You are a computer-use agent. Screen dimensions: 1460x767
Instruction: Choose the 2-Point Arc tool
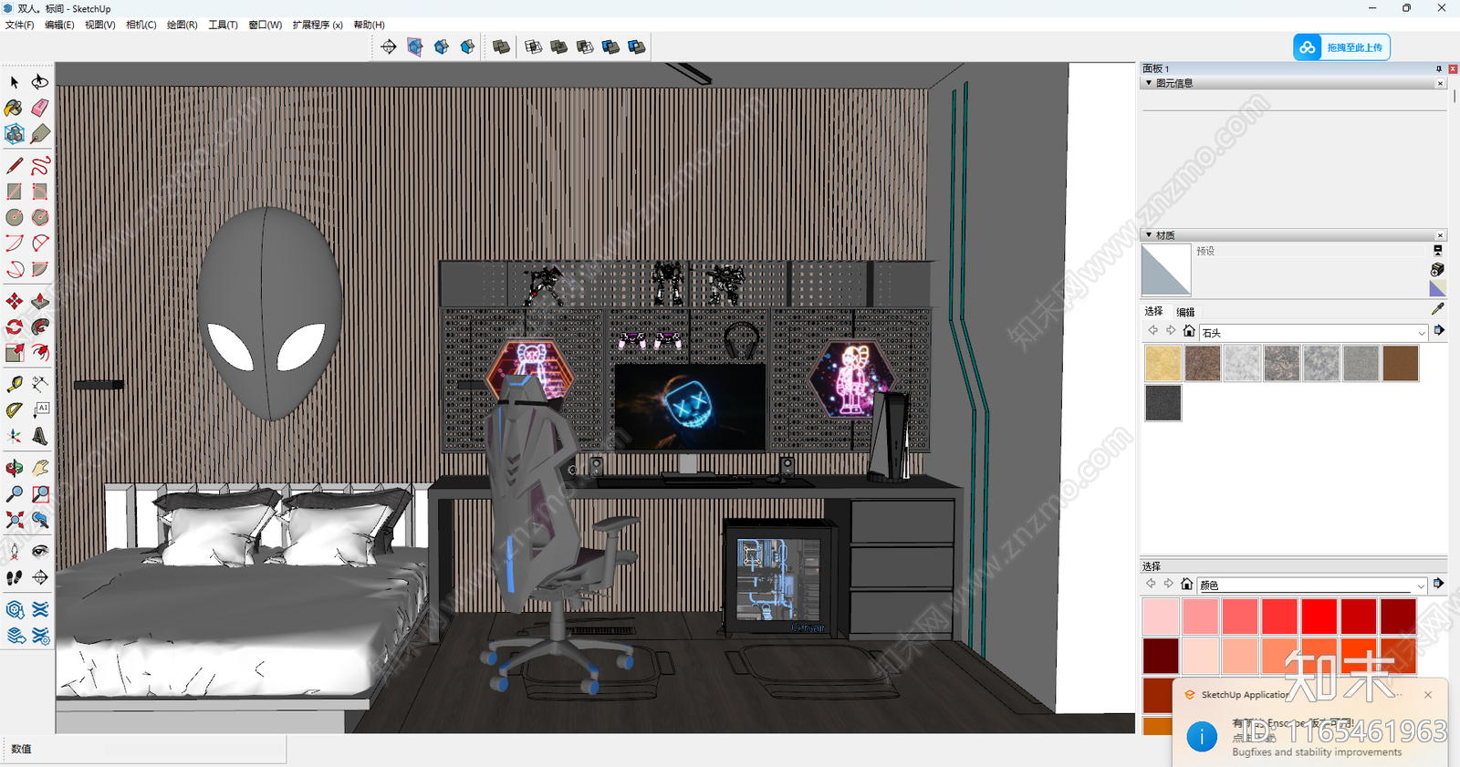(40, 244)
